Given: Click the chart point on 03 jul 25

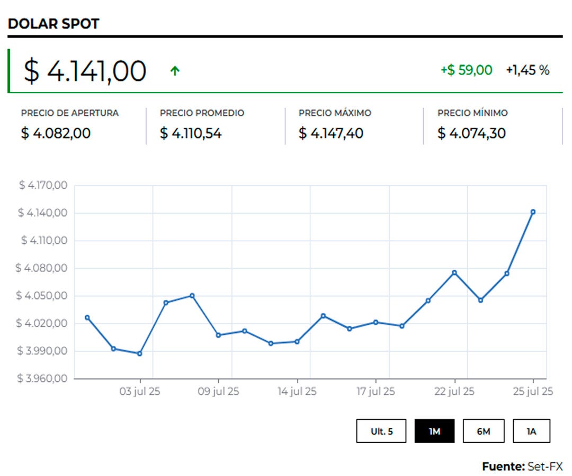Looking at the screenshot, I should coord(140,353).
